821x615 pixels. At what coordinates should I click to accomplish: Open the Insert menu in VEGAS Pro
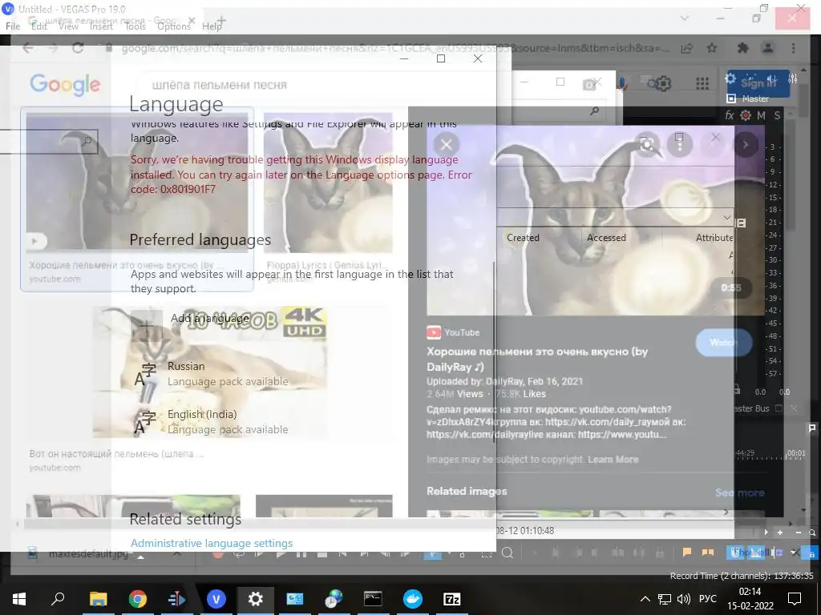101,26
